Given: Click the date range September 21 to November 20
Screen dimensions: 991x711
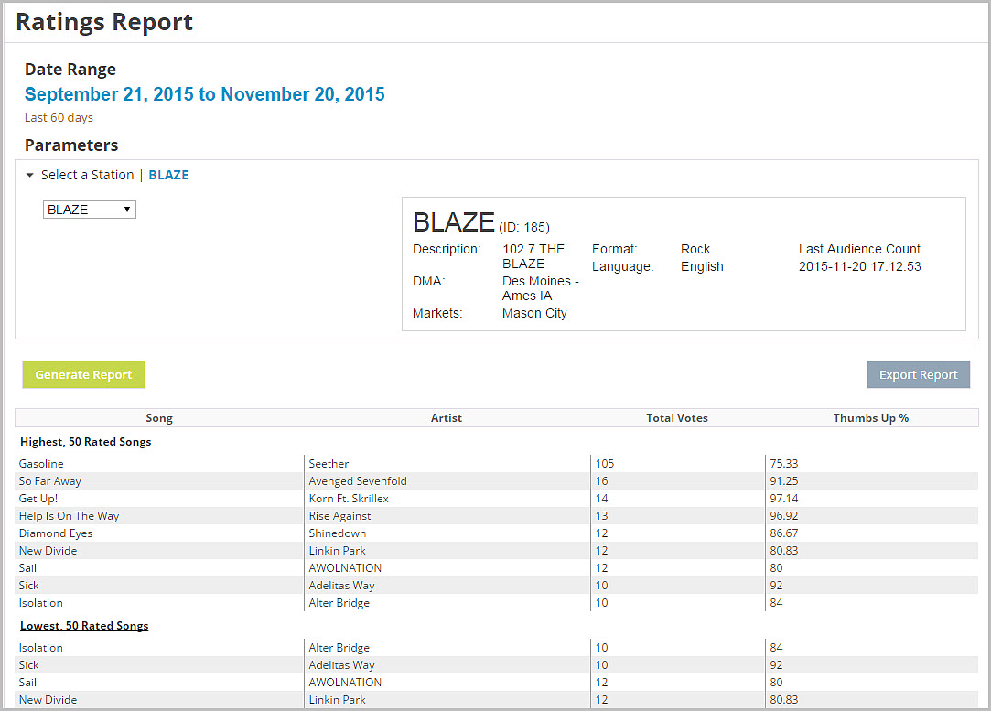Looking at the screenshot, I should [204, 94].
